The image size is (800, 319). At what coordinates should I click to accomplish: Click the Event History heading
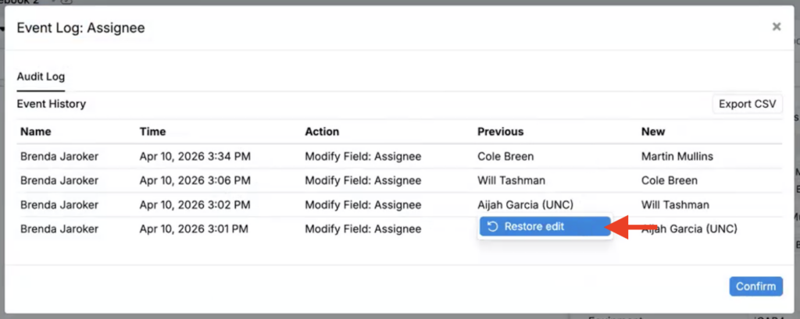pyautogui.click(x=51, y=104)
